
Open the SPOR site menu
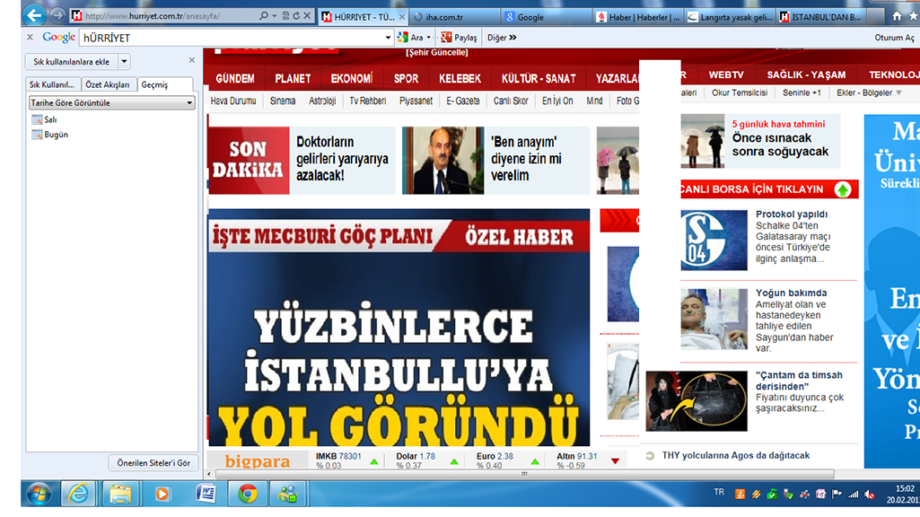pyautogui.click(x=406, y=79)
